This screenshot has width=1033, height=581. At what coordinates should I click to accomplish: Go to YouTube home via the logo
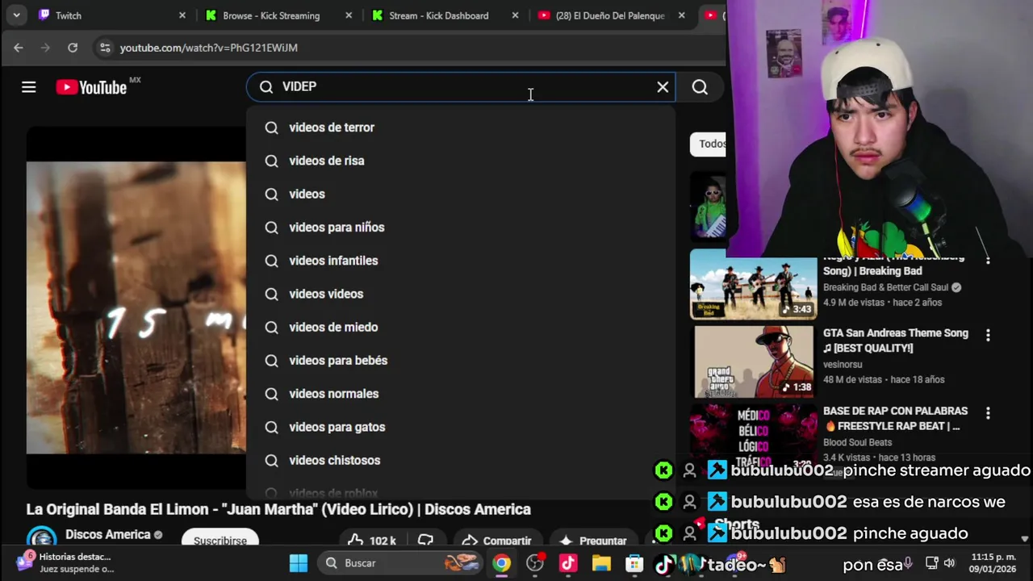[x=91, y=87]
